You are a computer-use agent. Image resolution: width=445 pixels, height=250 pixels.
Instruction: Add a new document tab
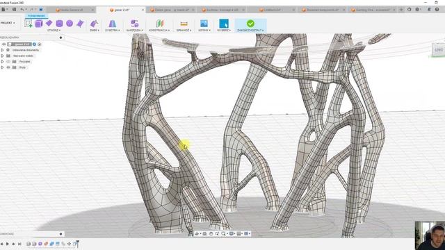(401, 10)
